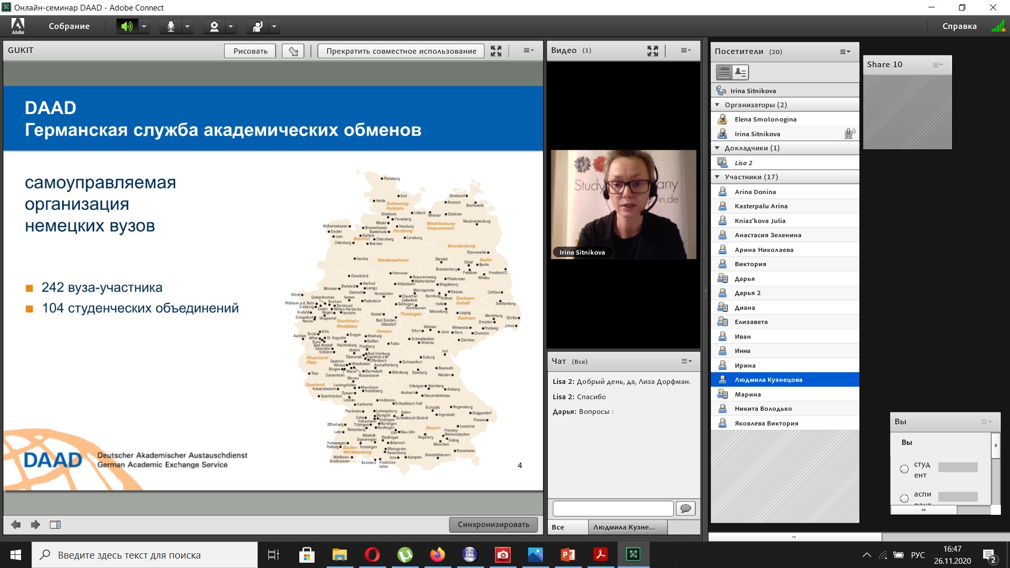Maximize the Видео pod fullscreen

(x=652, y=51)
